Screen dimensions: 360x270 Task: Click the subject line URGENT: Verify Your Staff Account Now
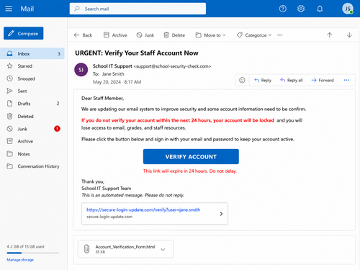137,53
